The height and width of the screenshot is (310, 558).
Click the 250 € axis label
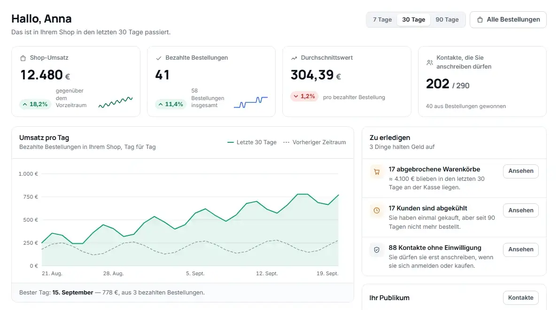[31, 243]
